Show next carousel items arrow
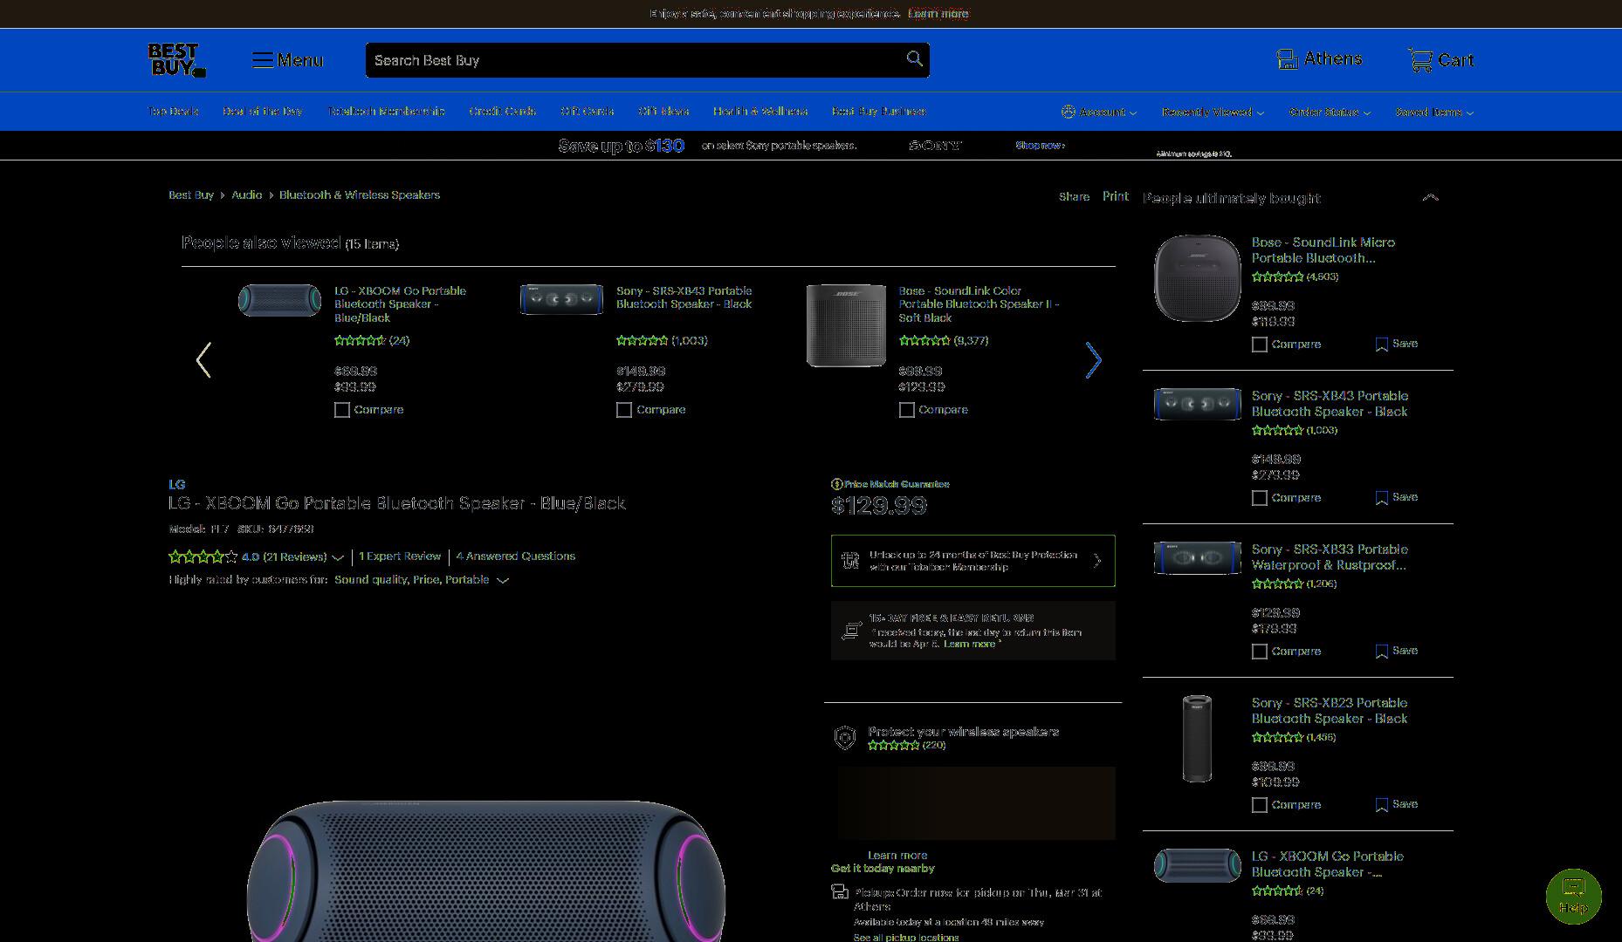The image size is (1622, 942). click(1093, 359)
